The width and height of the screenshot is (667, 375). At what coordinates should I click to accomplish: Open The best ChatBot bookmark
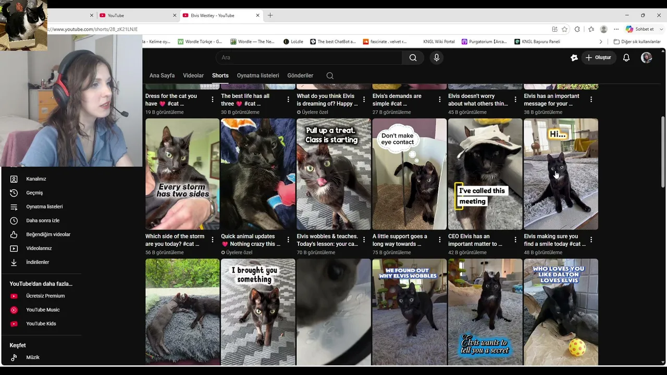pos(332,42)
